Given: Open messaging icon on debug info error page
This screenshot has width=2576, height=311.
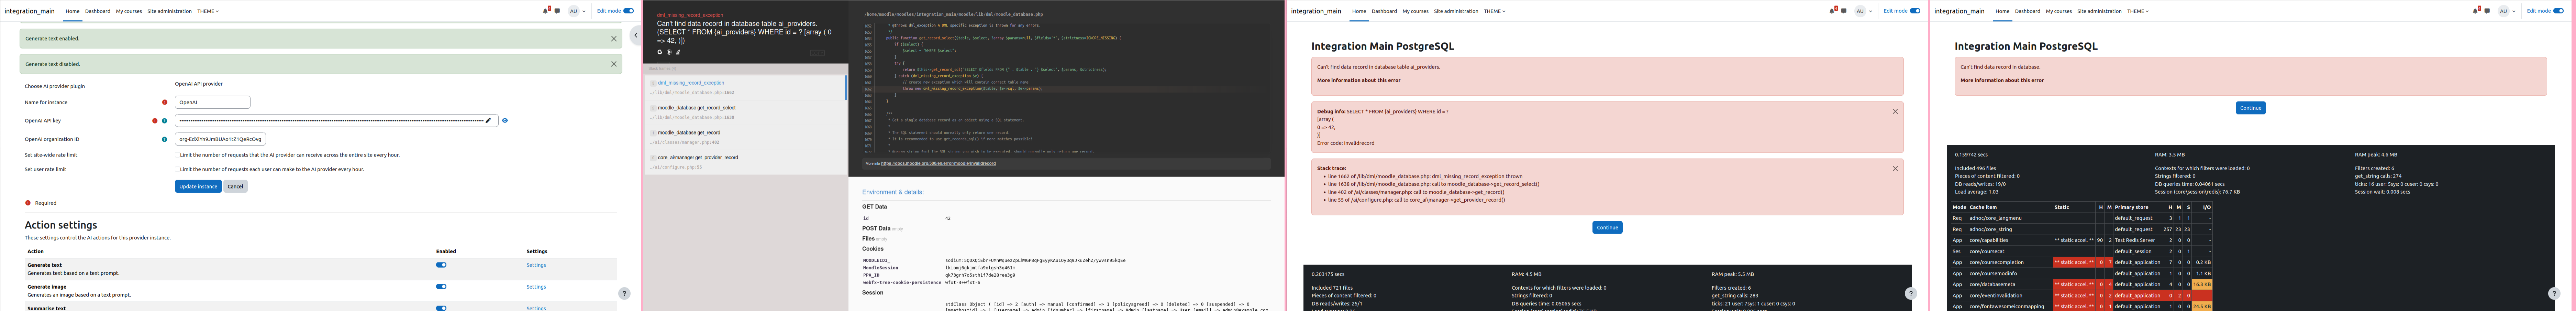Looking at the screenshot, I should click(1844, 11).
